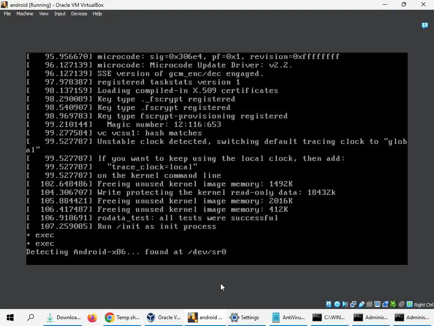Switch to C:\WIN... command prompt taskbar item
The width and height of the screenshot is (434, 326).
(329, 318)
